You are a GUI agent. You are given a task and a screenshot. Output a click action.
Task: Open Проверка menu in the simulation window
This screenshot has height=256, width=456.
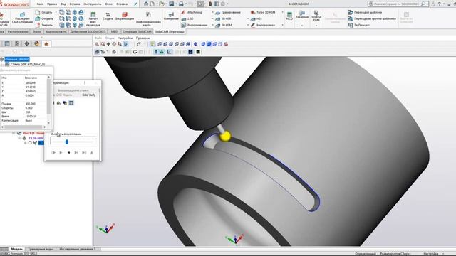(142, 38)
